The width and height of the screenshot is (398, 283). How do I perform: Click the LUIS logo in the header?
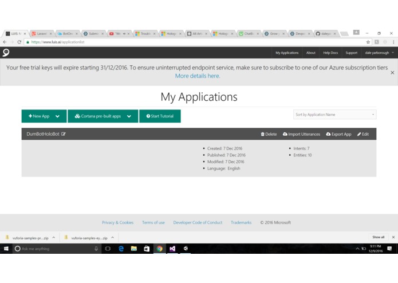(6, 53)
